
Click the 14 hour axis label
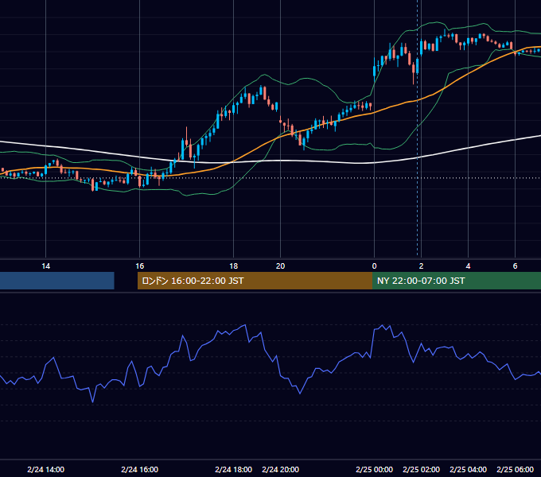(45, 266)
